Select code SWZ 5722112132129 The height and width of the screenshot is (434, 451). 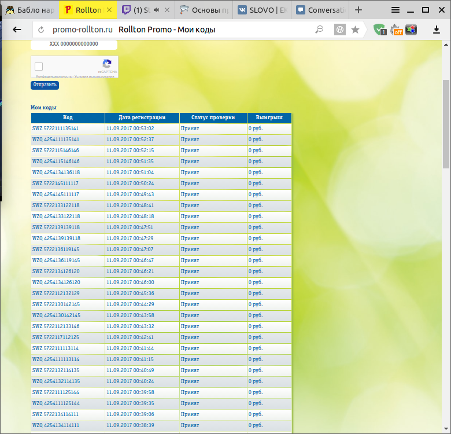point(56,293)
